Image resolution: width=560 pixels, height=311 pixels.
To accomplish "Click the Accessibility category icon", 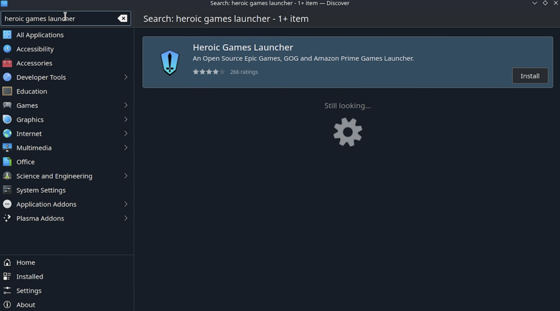I will click(7, 49).
